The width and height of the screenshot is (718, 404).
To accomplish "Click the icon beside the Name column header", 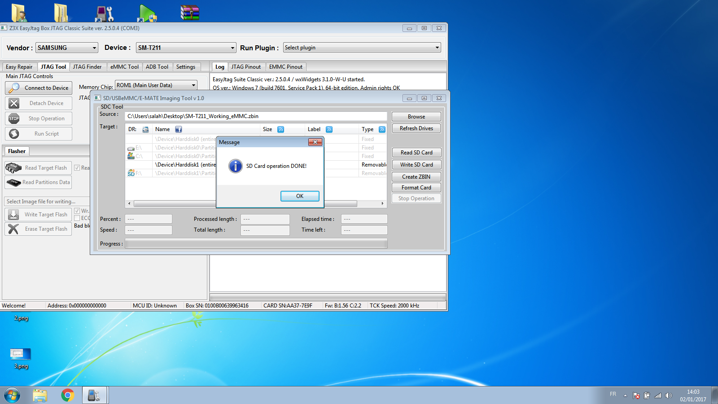I will pyautogui.click(x=179, y=129).
